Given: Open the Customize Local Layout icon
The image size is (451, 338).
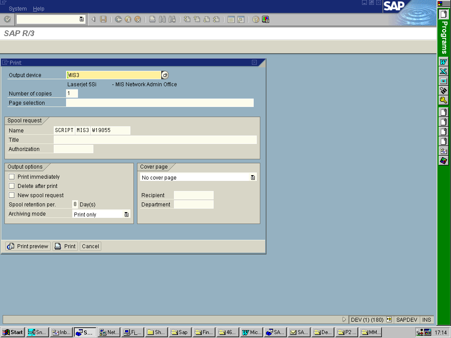Looking at the screenshot, I should tap(266, 19).
